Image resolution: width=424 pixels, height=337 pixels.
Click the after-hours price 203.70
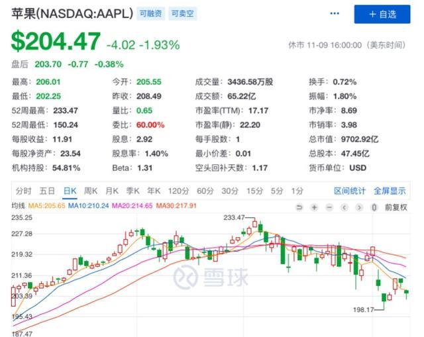(x=48, y=64)
